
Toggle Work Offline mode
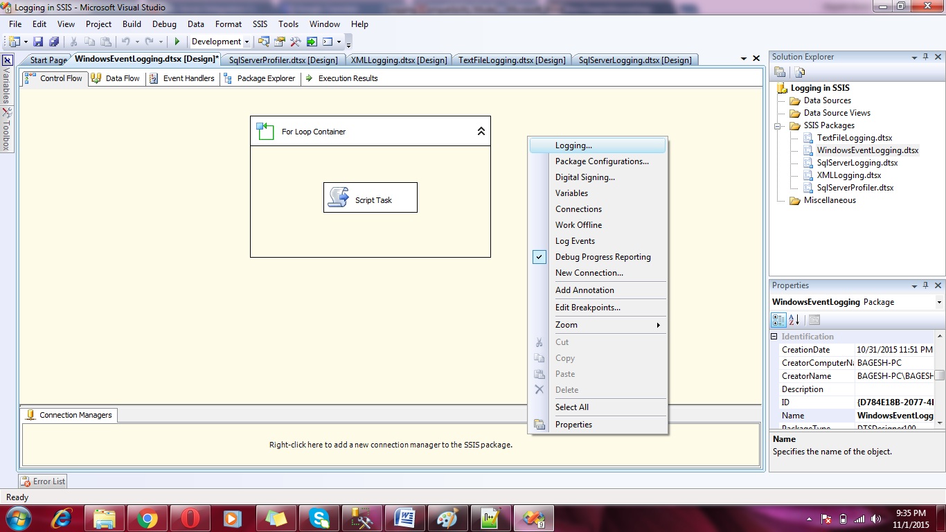point(578,224)
